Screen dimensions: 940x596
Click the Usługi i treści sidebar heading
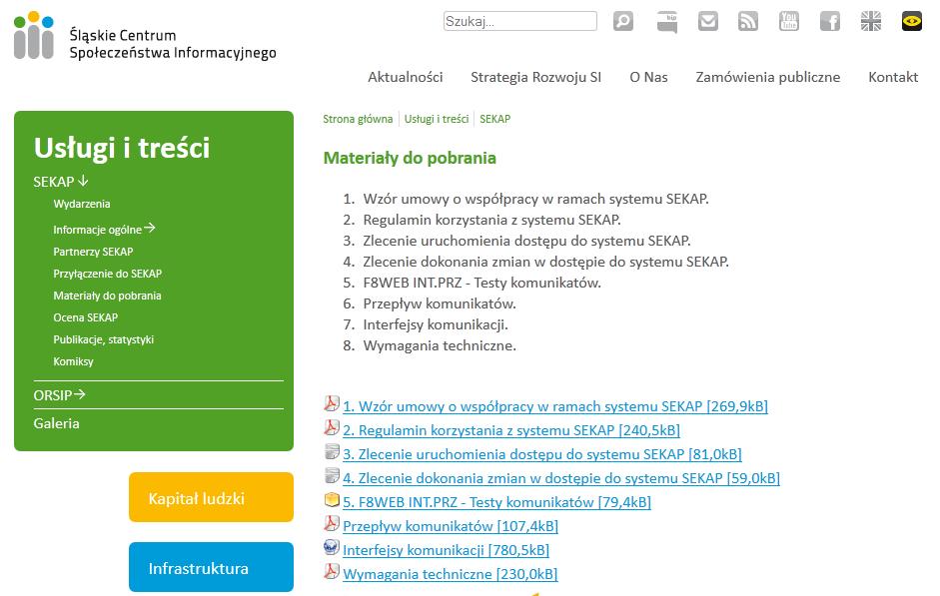coord(122,148)
